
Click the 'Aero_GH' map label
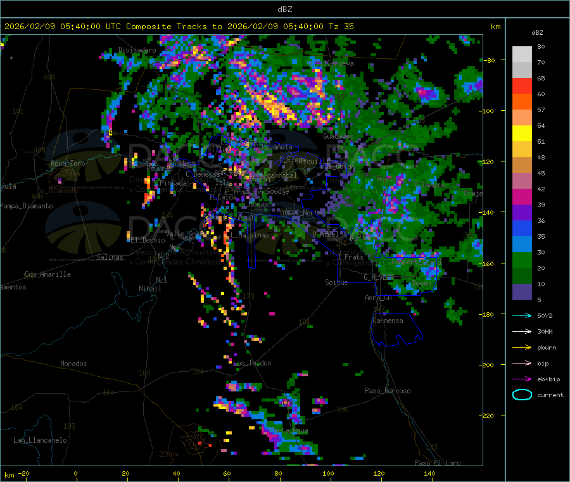coord(378,298)
